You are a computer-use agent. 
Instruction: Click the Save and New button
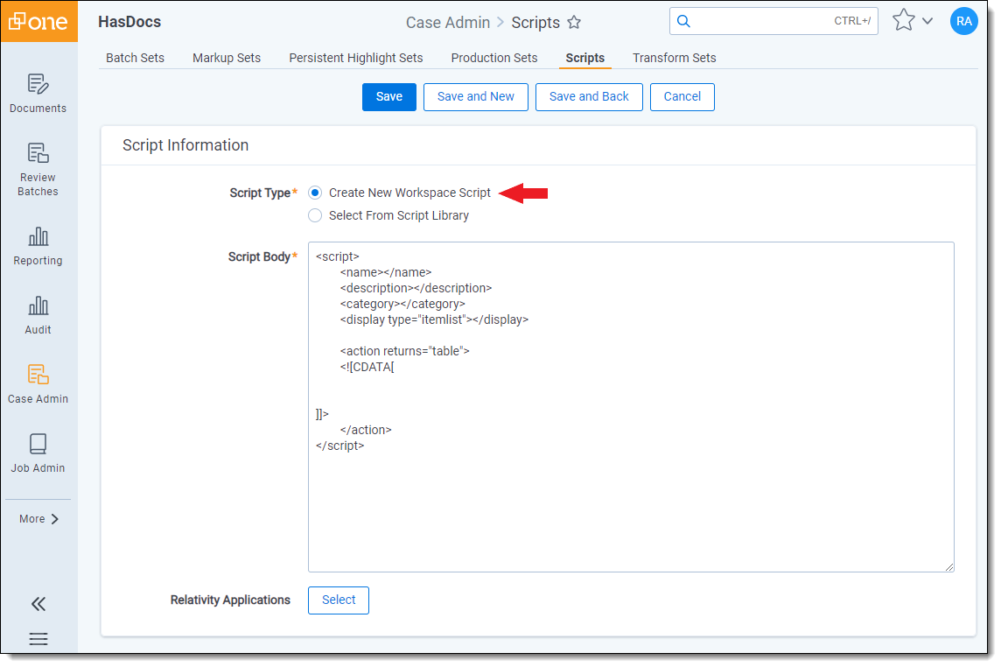click(x=476, y=97)
